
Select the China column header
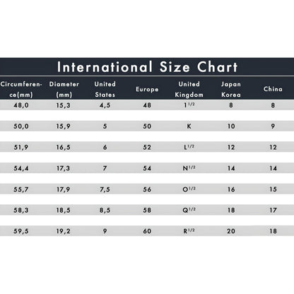point(273,89)
